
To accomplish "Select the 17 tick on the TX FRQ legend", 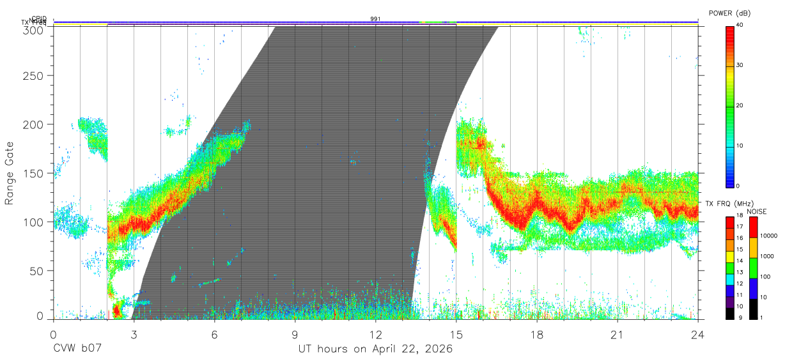I will point(740,226).
